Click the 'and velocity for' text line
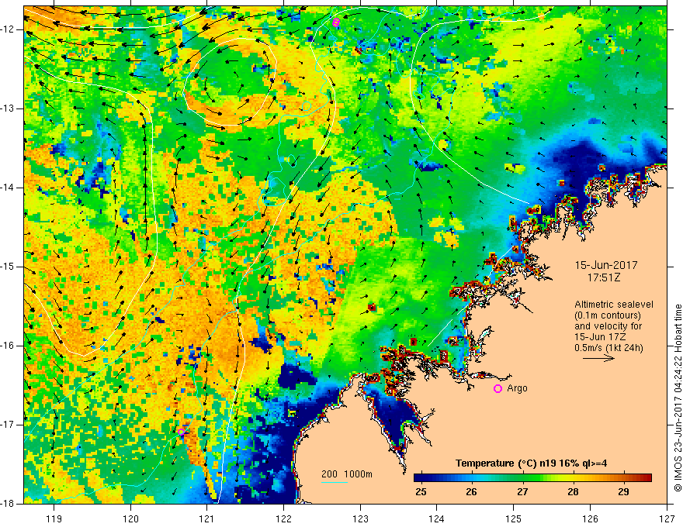 tap(608, 326)
